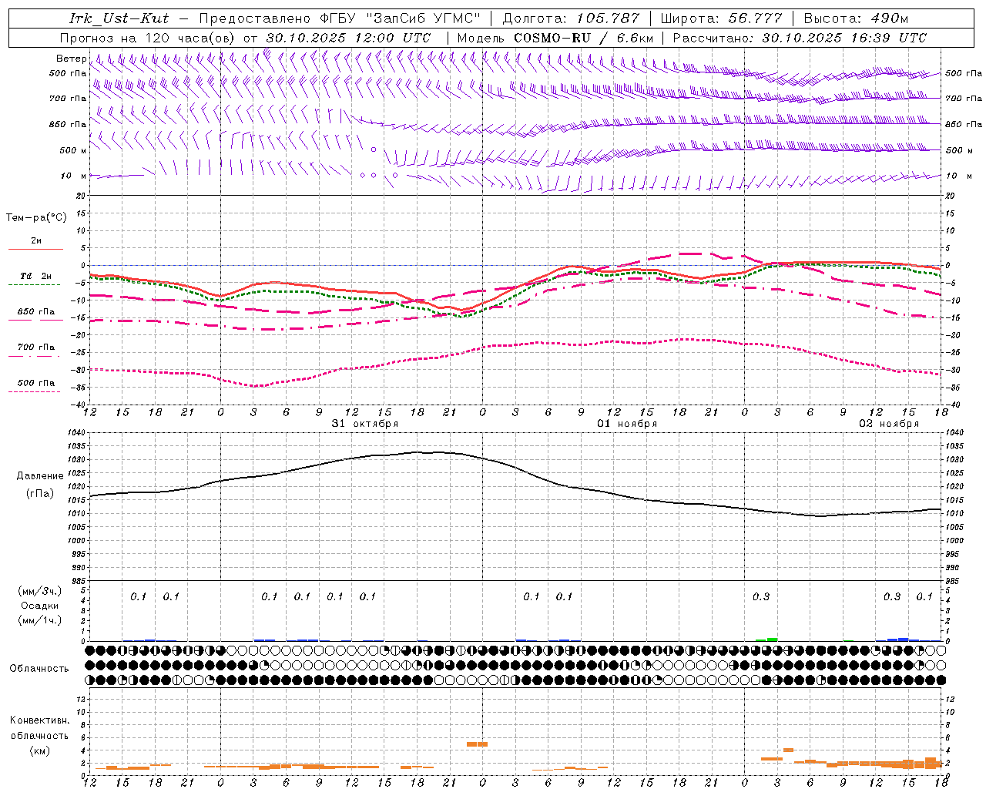Click the Td 2м dew point legend entry

click(x=35, y=276)
